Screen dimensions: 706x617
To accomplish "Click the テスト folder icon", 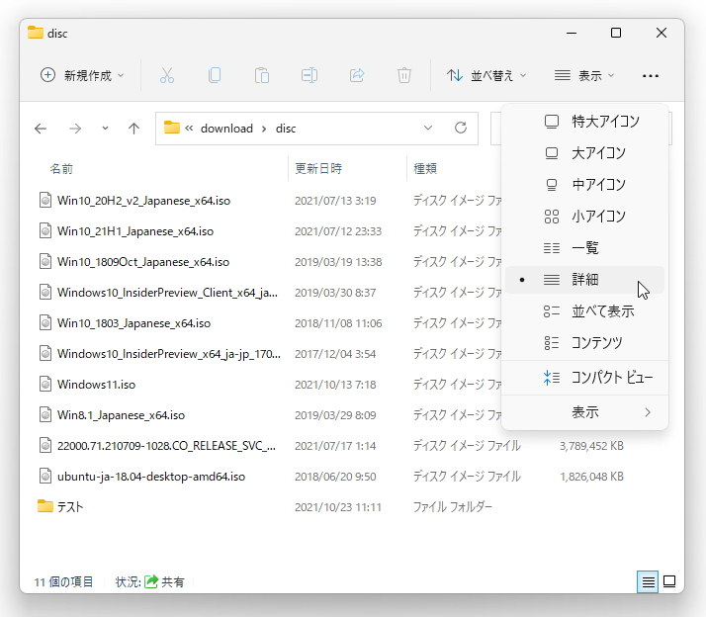I will [45, 506].
